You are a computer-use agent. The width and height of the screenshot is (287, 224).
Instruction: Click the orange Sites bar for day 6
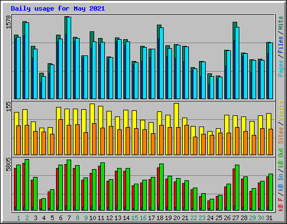click(61, 137)
